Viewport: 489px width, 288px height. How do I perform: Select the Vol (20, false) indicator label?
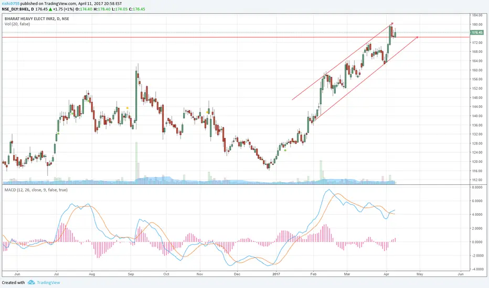tap(17, 24)
